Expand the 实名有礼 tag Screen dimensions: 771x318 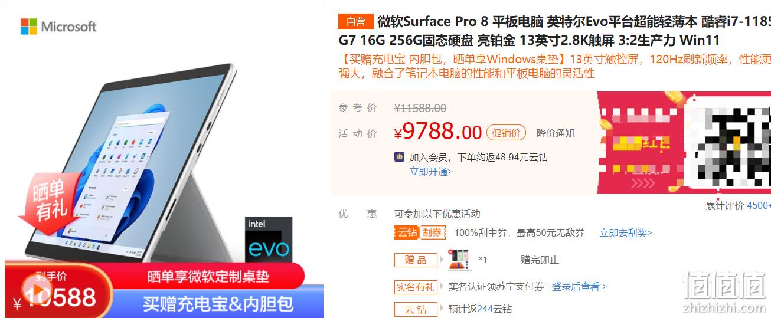click(x=417, y=287)
